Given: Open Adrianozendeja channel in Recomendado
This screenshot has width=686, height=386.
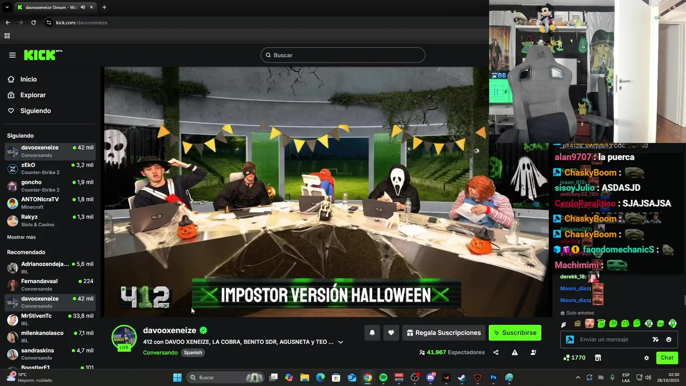Looking at the screenshot, I should coord(50,268).
